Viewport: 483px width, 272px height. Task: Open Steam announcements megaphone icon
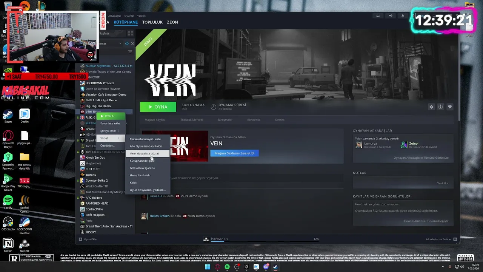tap(390, 16)
